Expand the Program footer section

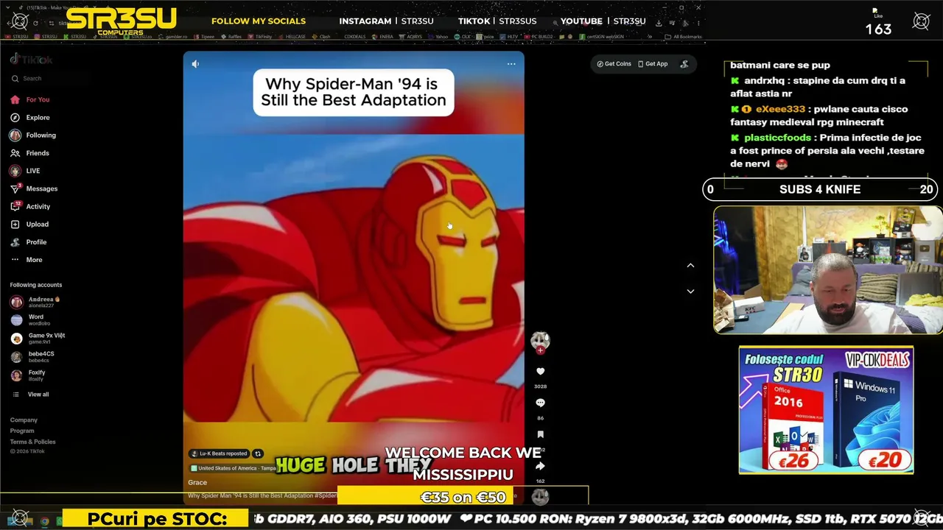[x=22, y=431]
